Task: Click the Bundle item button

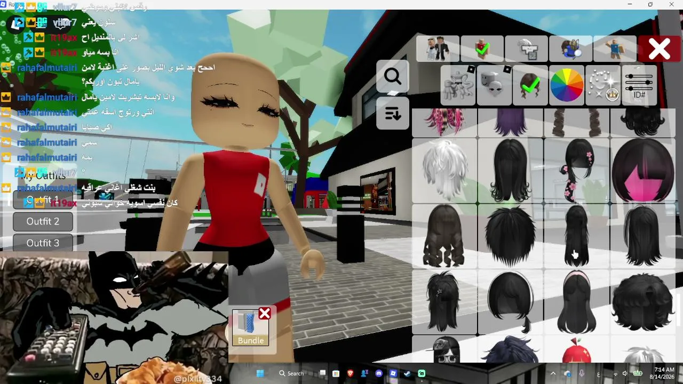Action: (251, 327)
